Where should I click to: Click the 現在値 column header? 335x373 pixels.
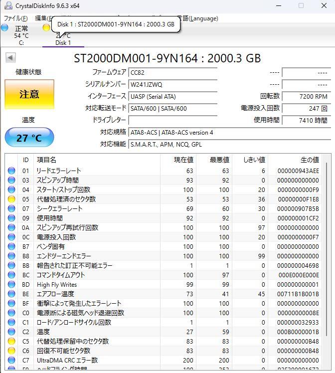178,160
